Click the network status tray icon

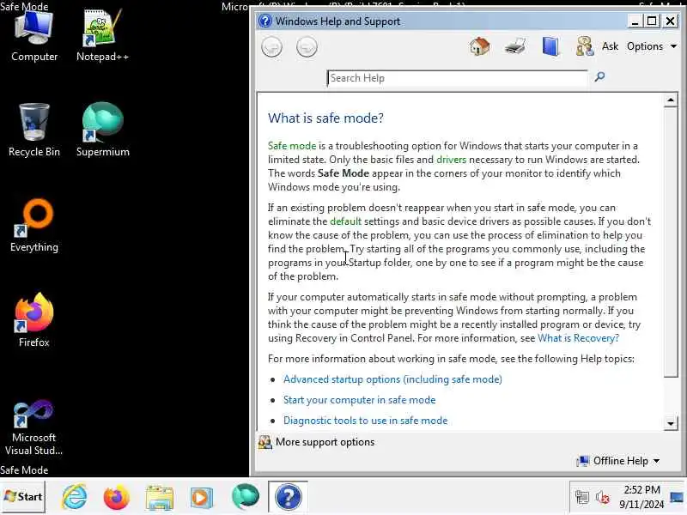tap(582, 497)
